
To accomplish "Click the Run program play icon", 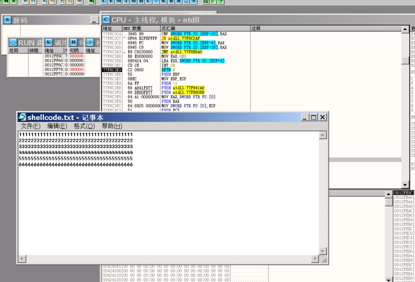I will coord(25,1).
